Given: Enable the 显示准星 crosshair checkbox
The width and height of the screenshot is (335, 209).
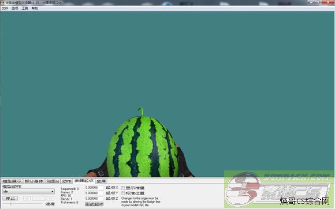Looking at the screenshot, I should click(x=123, y=188).
